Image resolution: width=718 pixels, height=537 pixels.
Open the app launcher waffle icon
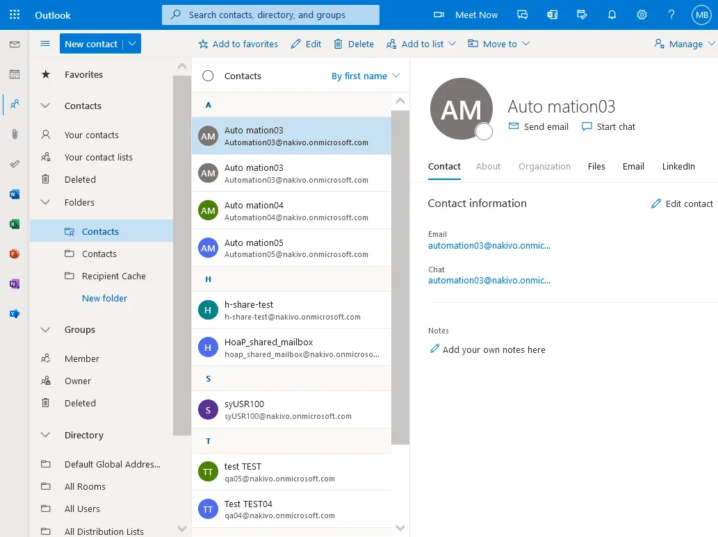pyautogui.click(x=15, y=15)
